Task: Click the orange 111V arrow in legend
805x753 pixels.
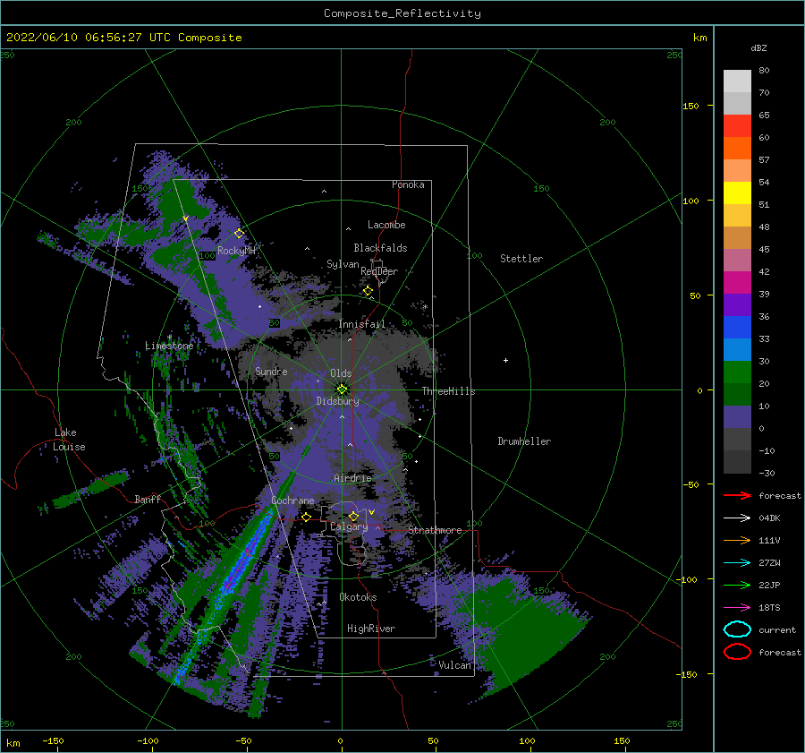Action: pos(737,540)
